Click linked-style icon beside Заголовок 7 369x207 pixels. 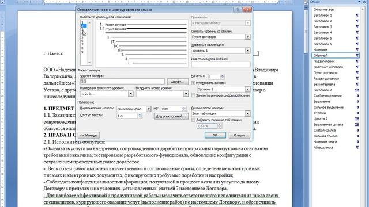(x=357, y=90)
